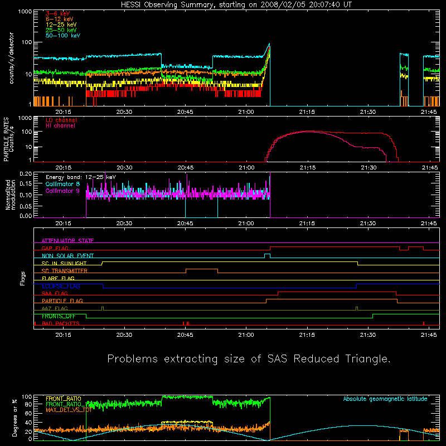The height and width of the screenshot is (446, 446).
Task: Click the 21:15 tick label under modulation panel
Action: click(307, 224)
